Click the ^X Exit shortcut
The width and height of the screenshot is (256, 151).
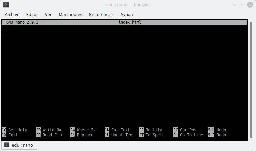(9, 135)
